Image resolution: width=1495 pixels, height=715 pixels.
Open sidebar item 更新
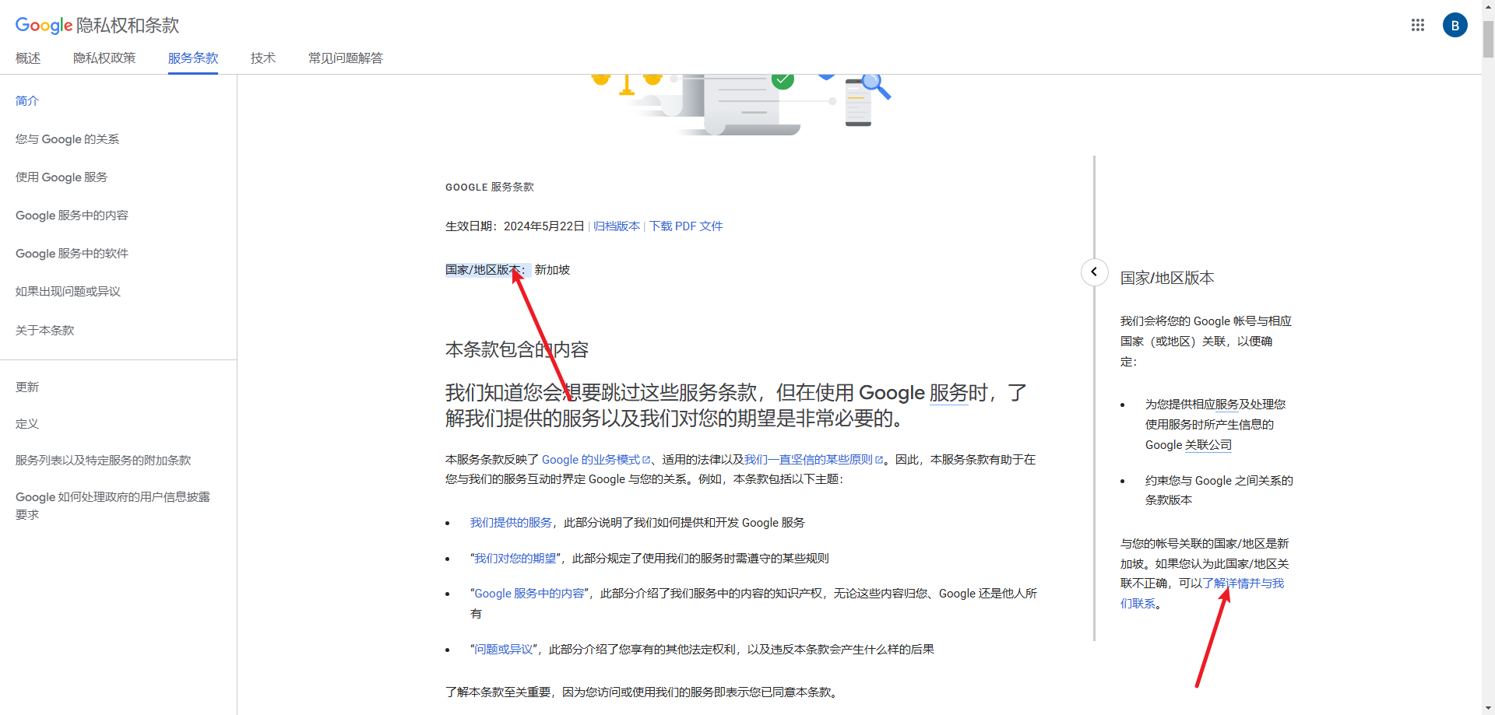(x=27, y=387)
